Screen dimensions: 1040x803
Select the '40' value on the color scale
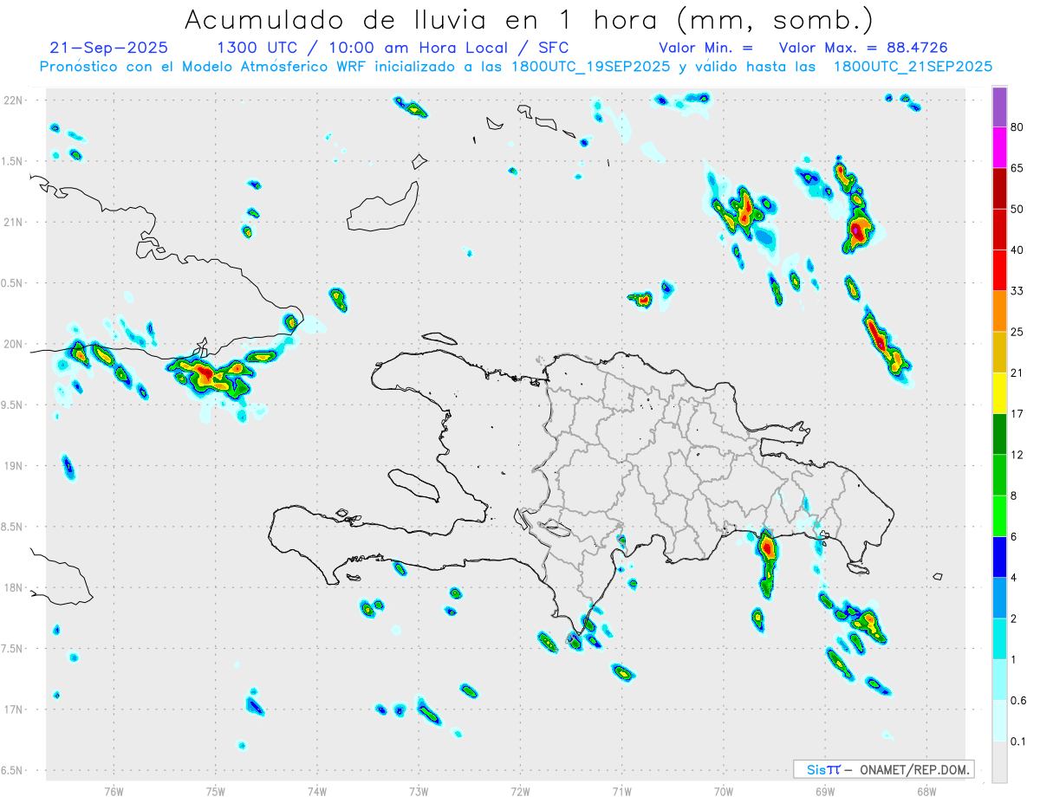pyautogui.click(x=1018, y=250)
